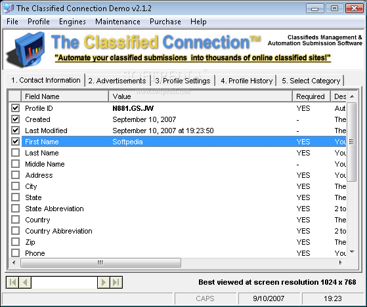Sort by the Field Name column header
The height and width of the screenshot is (307, 367).
[65, 96]
